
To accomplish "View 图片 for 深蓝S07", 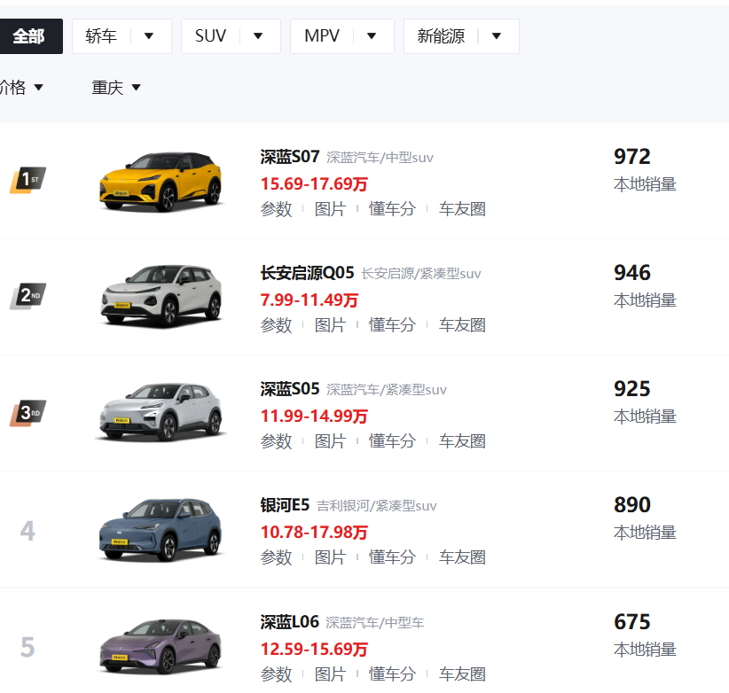I will coord(330,209).
